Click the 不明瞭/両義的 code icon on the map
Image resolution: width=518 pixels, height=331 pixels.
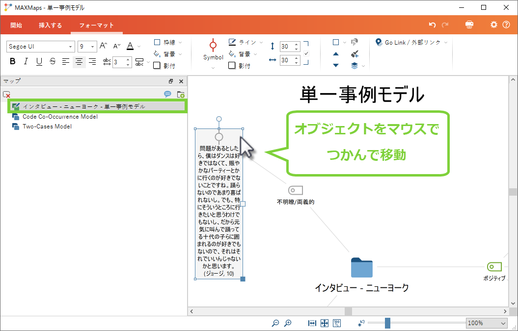click(296, 190)
